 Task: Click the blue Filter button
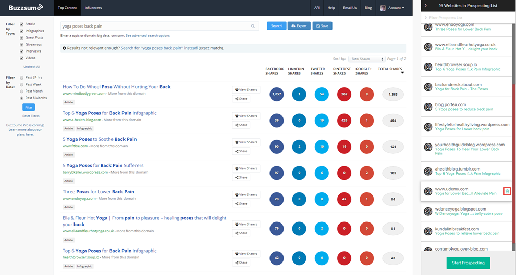pyautogui.click(x=29, y=107)
